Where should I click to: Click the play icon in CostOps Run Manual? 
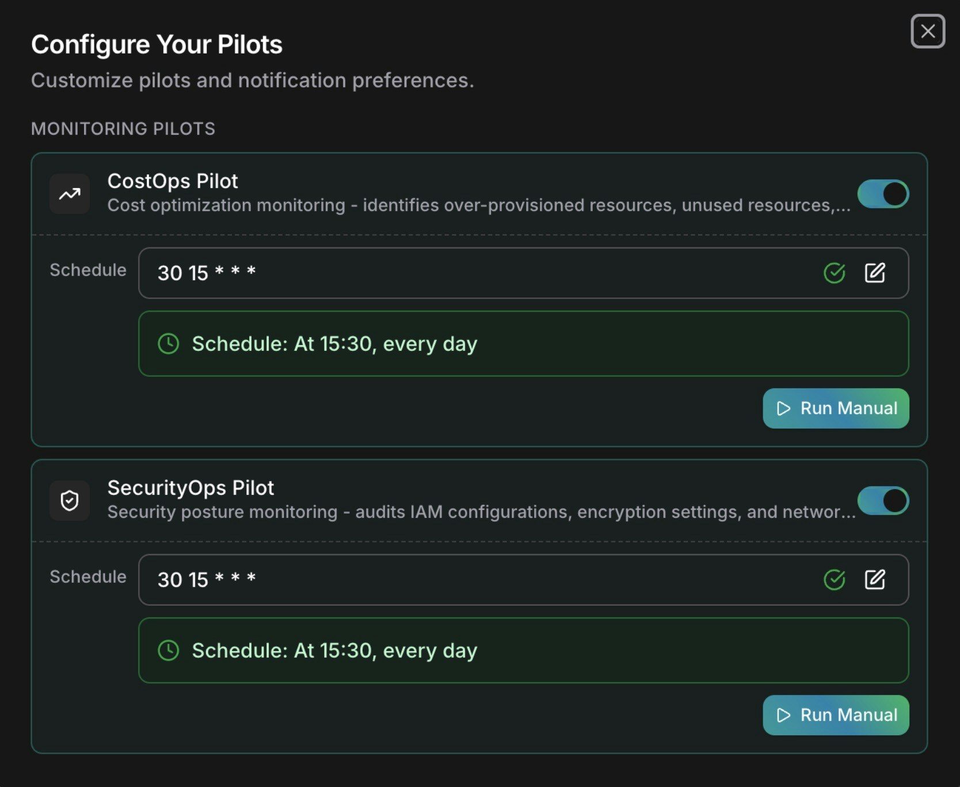(x=783, y=408)
